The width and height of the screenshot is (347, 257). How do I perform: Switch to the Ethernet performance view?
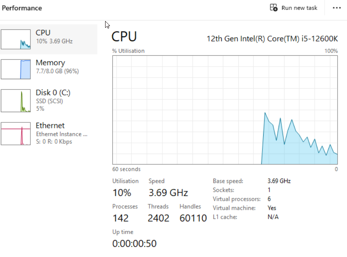[x=49, y=133]
